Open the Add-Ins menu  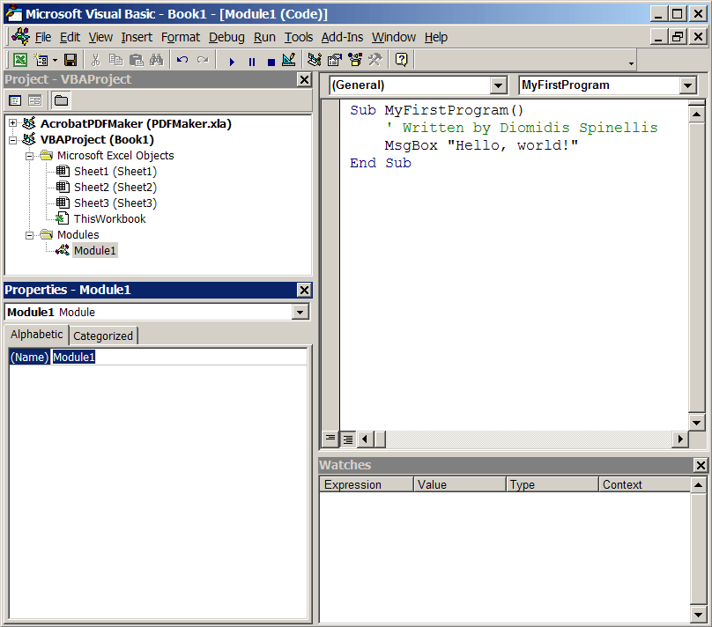(x=343, y=37)
